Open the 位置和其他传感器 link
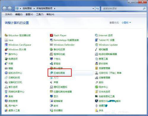 tap(63, 92)
